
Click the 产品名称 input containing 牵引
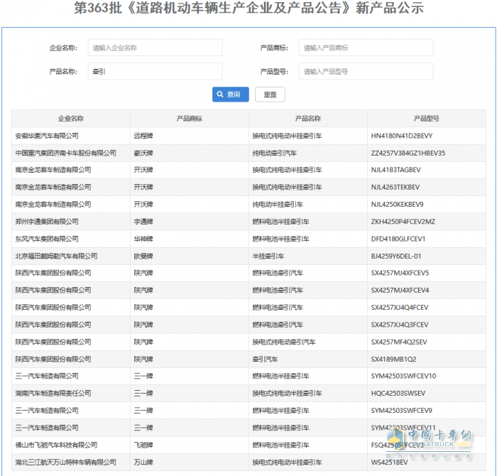pos(155,71)
